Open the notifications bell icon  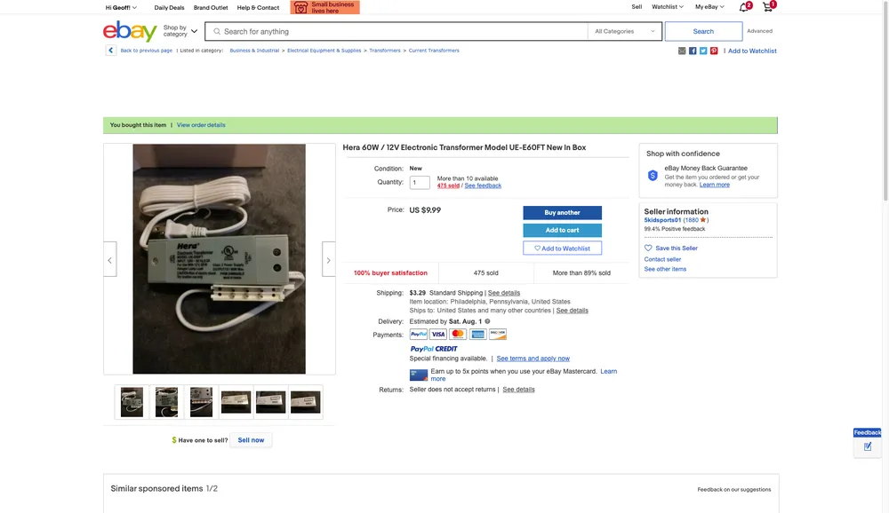(x=744, y=7)
